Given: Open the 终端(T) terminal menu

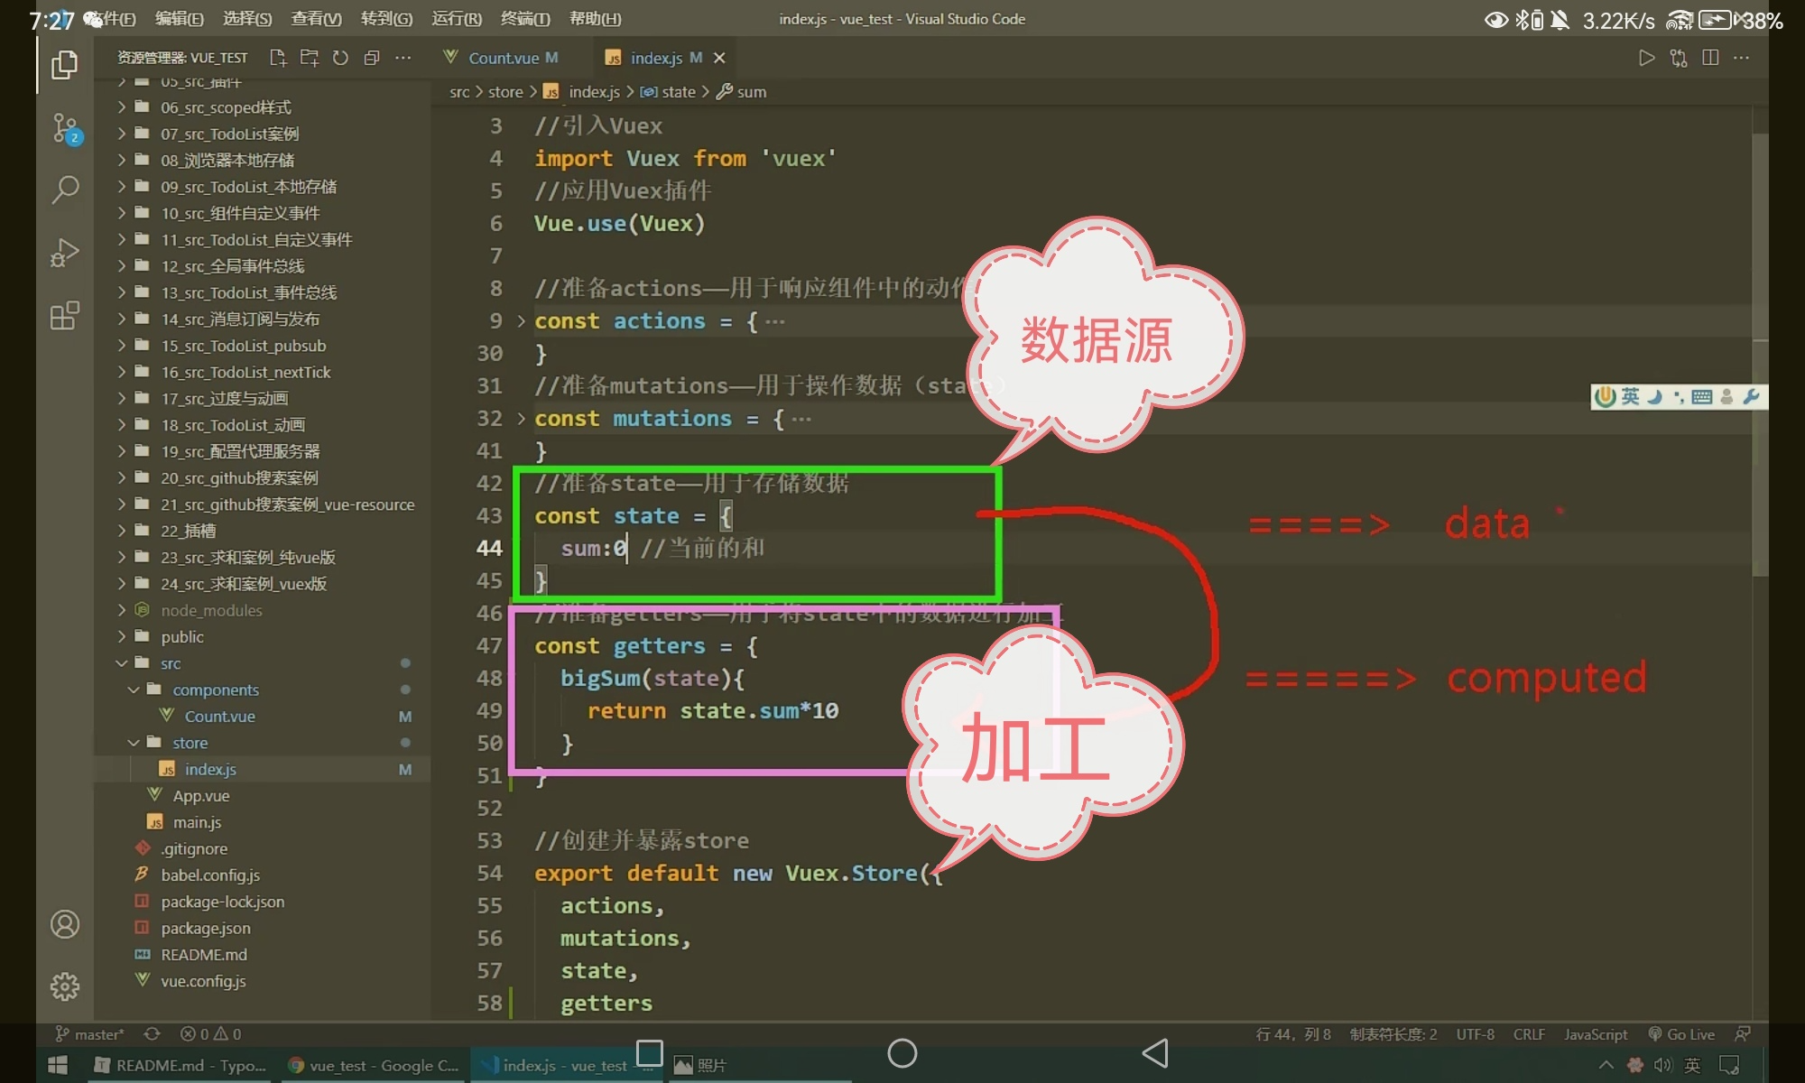Looking at the screenshot, I should pyautogui.click(x=524, y=19).
